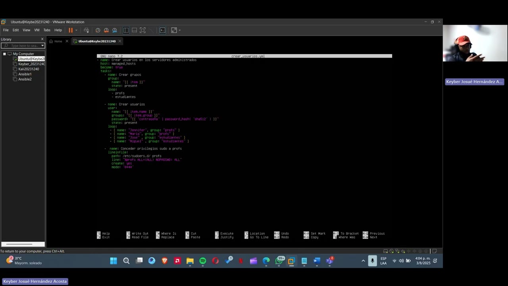
Task: Click the nano Write Out shortcut label
Action: click(140, 234)
